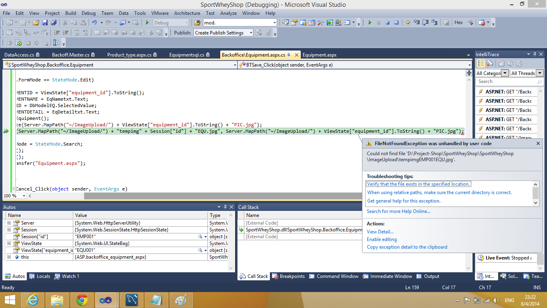Image resolution: width=547 pixels, height=308 pixels.
Task: Open the Debug menu
Action: 89,13
